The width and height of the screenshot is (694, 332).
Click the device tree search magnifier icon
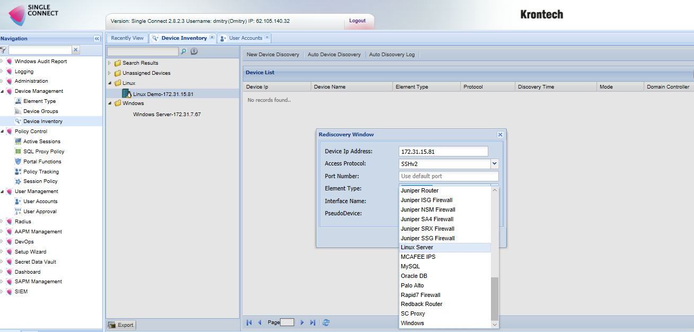click(184, 51)
